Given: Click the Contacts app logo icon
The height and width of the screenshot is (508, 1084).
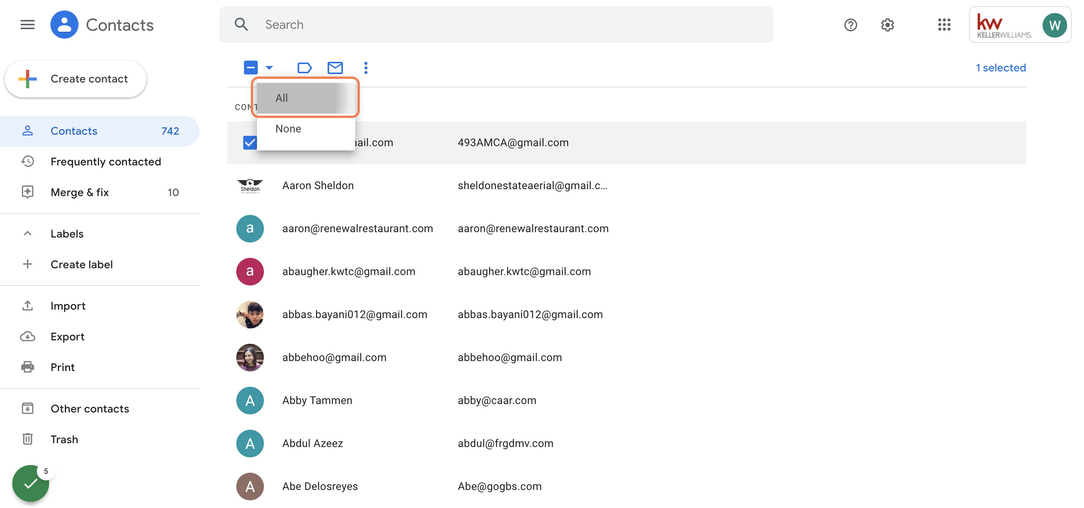Looking at the screenshot, I should pos(64,25).
